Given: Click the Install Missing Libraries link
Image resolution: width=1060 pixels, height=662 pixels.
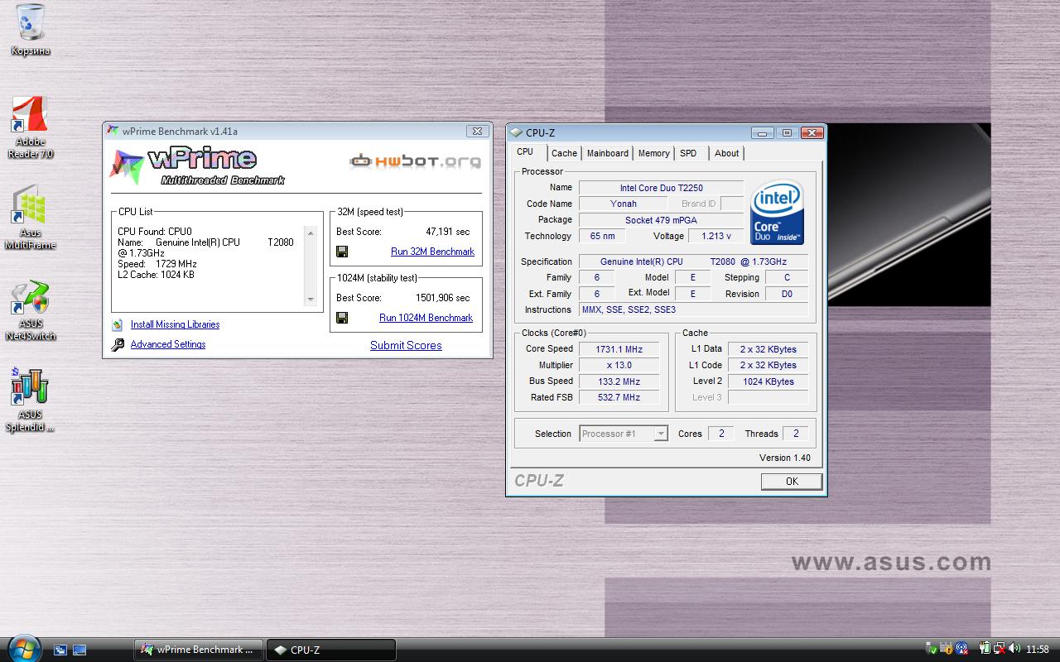Looking at the screenshot, I should (x=175, y=324).
